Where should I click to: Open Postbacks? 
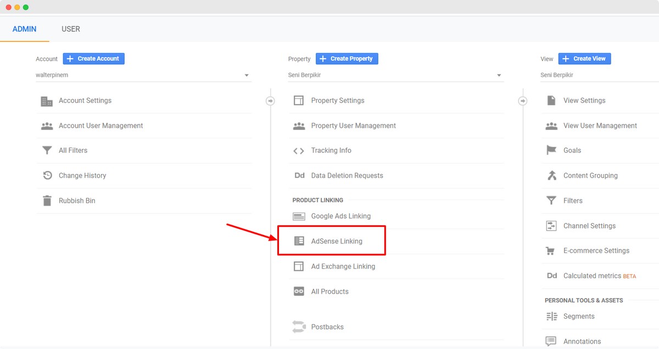[327, 327]
